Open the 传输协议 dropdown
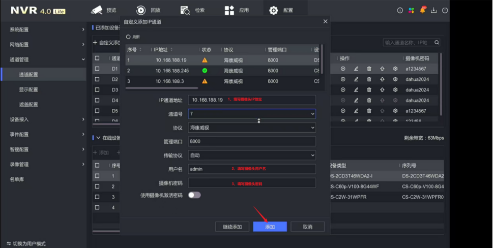This screenshot has height=248, width=493. (x=252, y=155)
